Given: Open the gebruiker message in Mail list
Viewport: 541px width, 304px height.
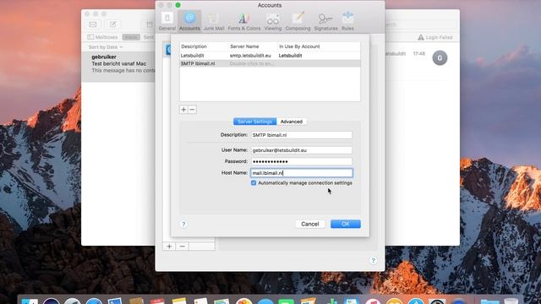Looking at the screenshot, I should (x=119, y=67).
